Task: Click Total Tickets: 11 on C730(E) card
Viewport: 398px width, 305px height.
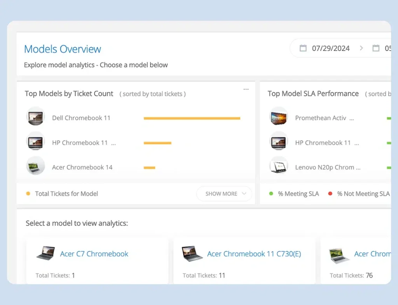Action: coord(204,275)
